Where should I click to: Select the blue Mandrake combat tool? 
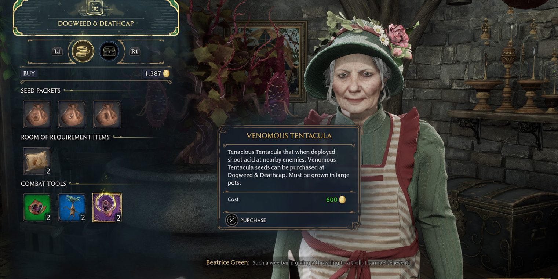click(x=72, y=207)
